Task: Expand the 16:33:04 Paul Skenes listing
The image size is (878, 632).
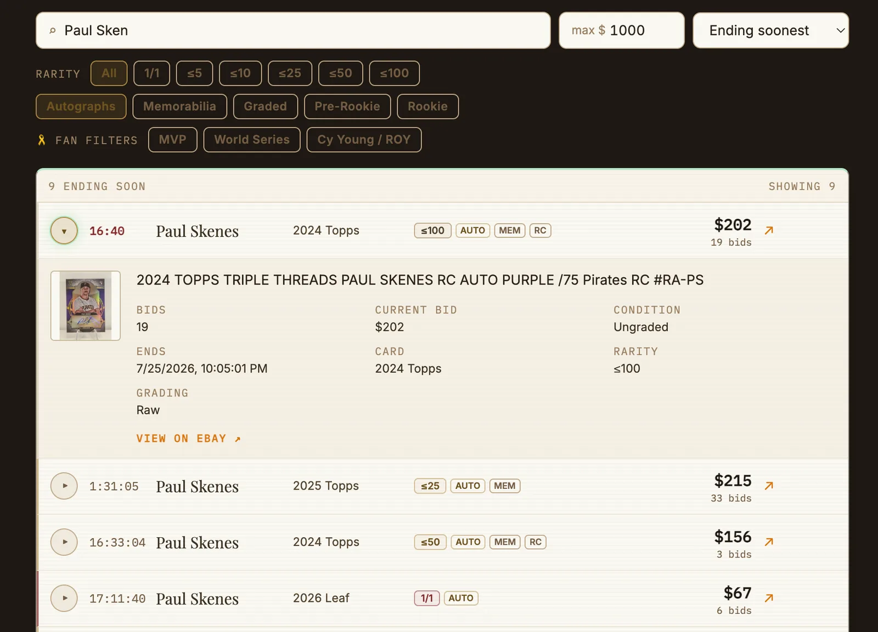Action: point(64,542)
